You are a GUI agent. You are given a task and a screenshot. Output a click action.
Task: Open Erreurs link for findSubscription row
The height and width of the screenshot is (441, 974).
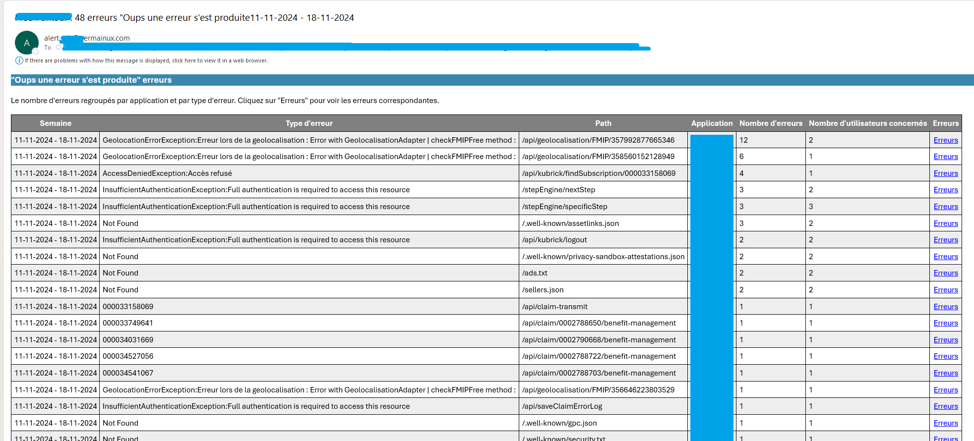coord(945,173)
